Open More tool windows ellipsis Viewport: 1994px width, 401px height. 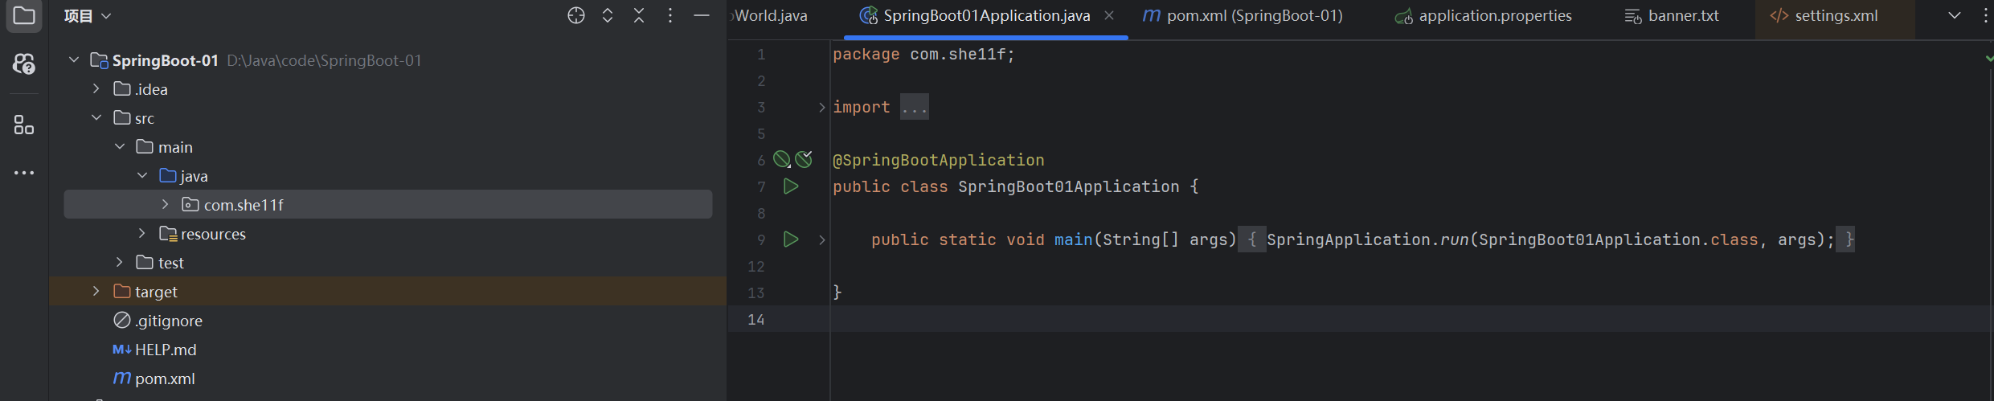(x=24, y=173)
